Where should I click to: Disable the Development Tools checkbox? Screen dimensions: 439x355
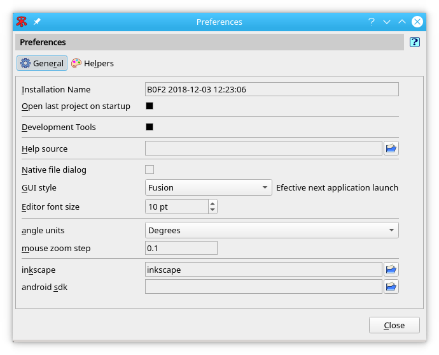(x=150, y=127)
